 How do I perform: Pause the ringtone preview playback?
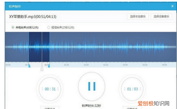pos(92,86)
